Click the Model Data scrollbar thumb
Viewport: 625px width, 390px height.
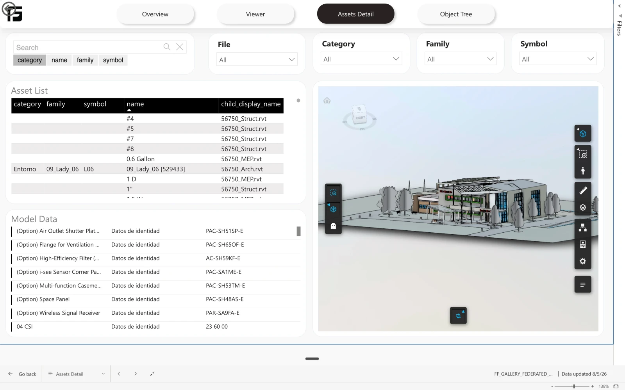coord(298,232)
